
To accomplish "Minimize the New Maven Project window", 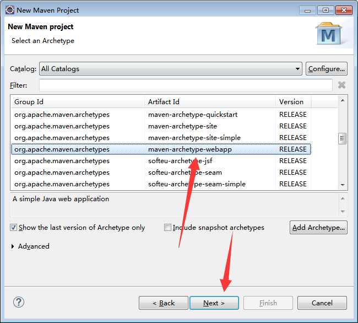I will point(307,10).
